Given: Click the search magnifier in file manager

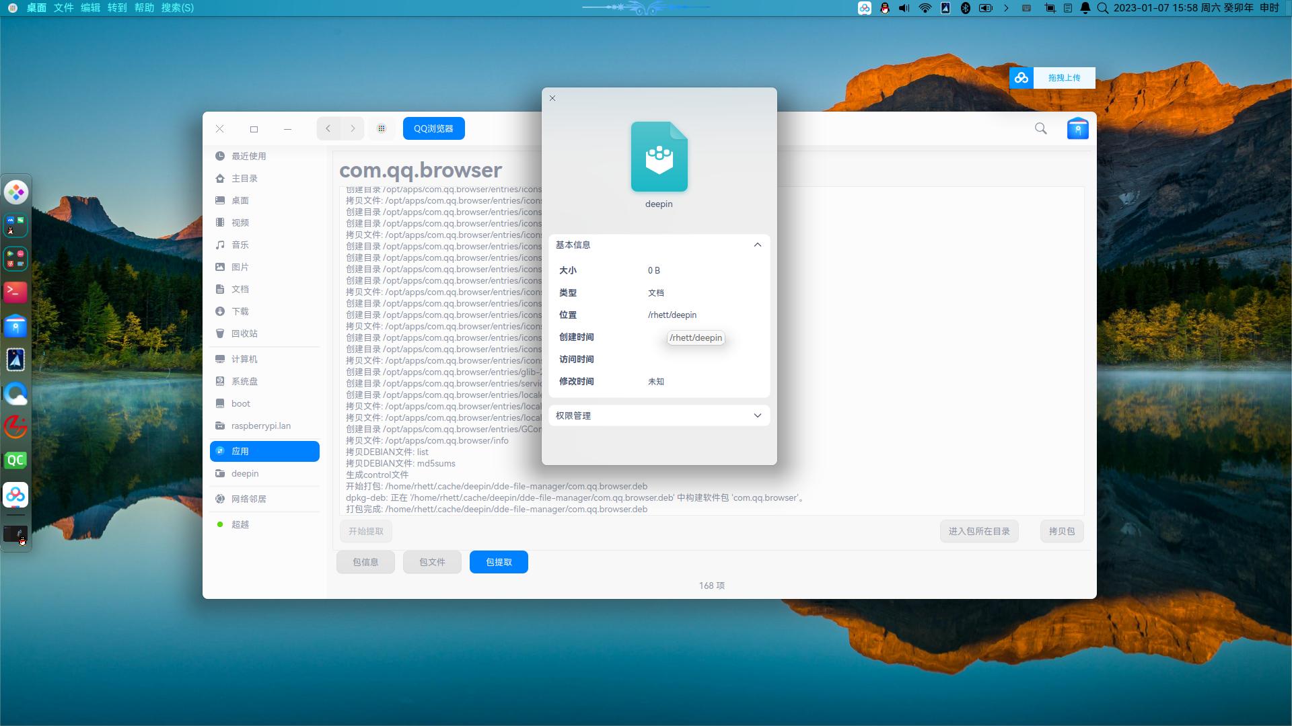Looking at the screenshot, I should coord(1040,128).
